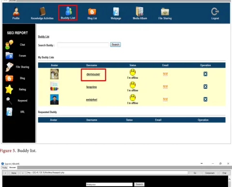Click email icon for awisjohari row
The height and width of the screenshot is (187, 232).
point(165,100)
